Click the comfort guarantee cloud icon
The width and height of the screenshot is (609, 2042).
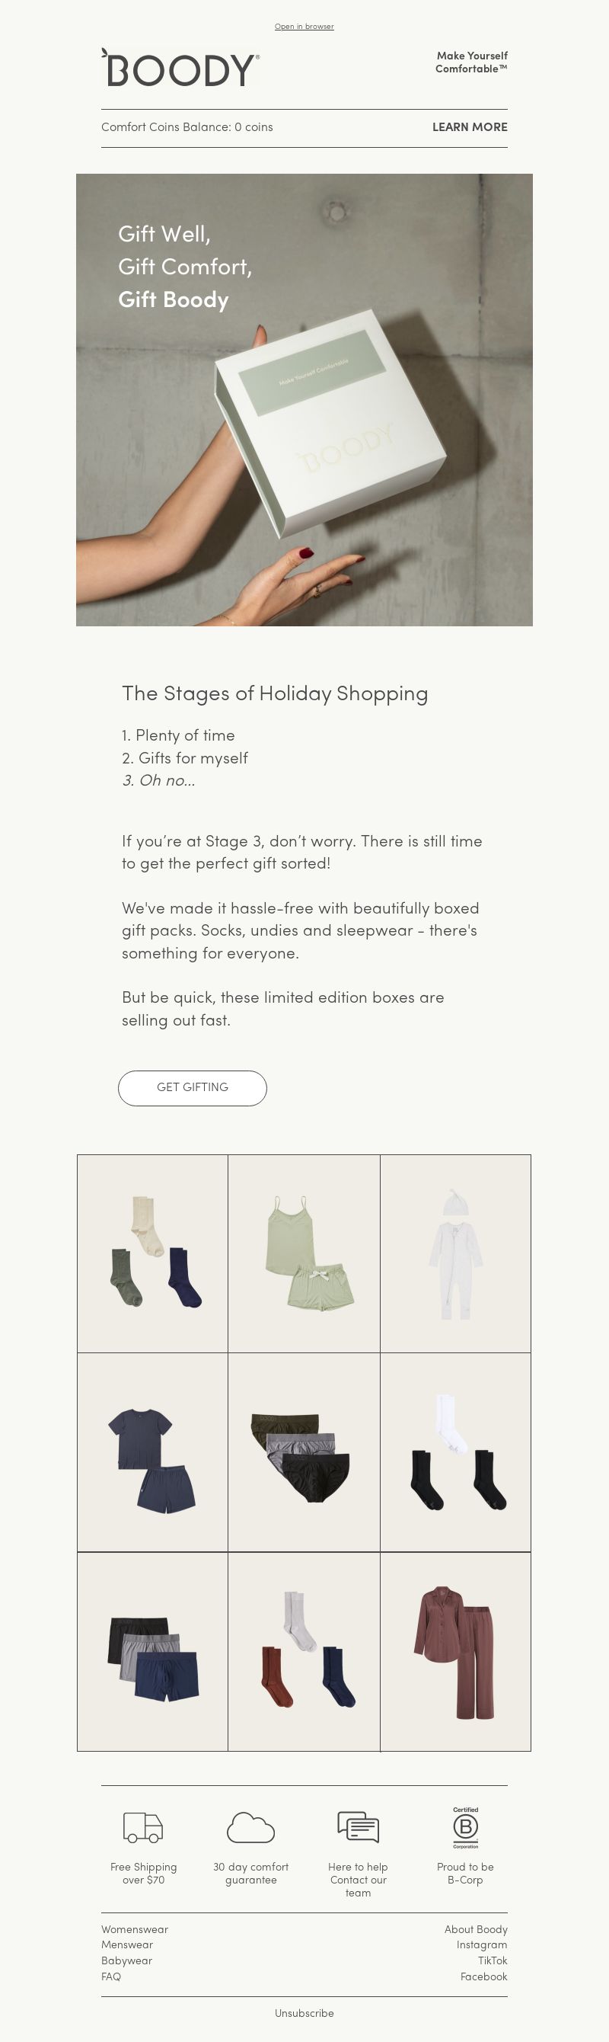250,1827
